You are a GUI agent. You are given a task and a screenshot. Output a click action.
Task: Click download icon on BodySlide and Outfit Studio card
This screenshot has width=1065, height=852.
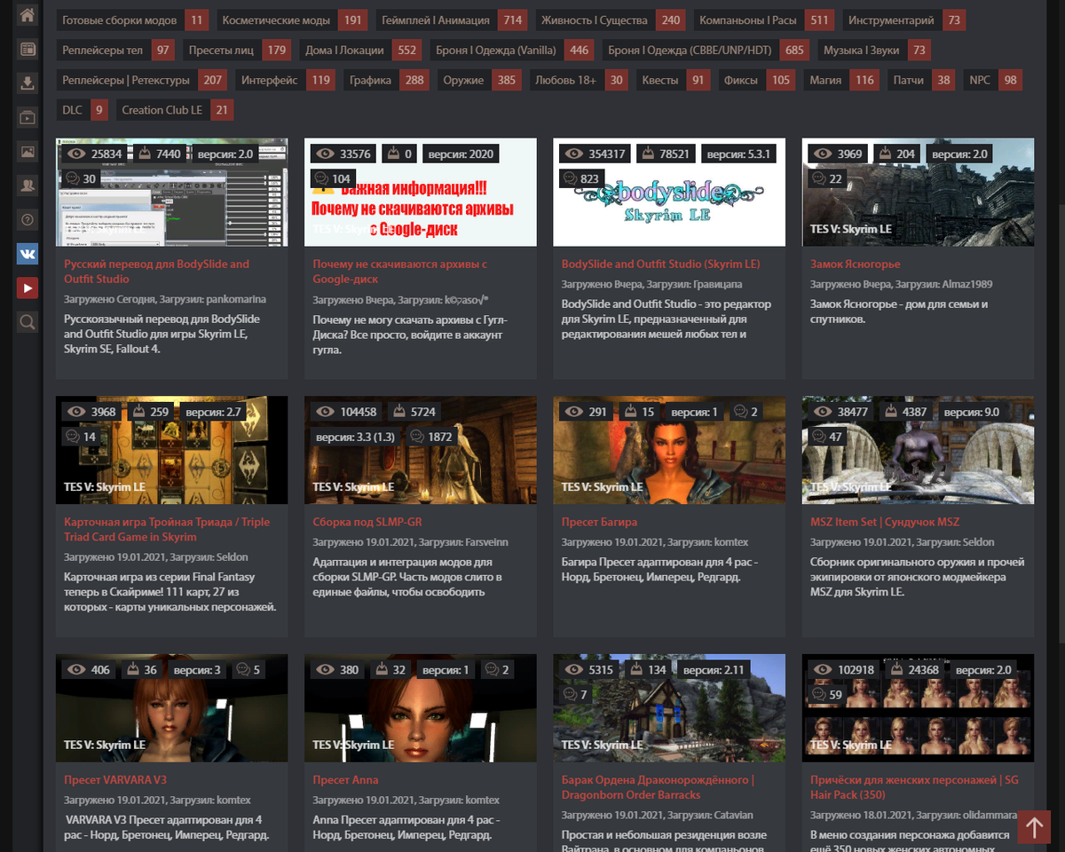[x=649, y=154]
